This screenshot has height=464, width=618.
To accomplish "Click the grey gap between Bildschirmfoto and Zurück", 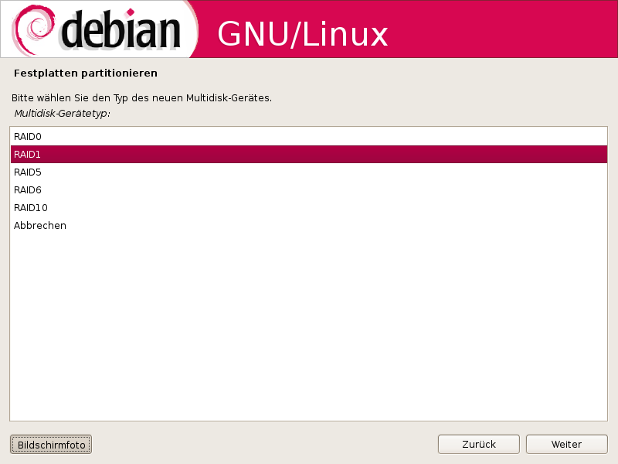I will click(264, 444).
